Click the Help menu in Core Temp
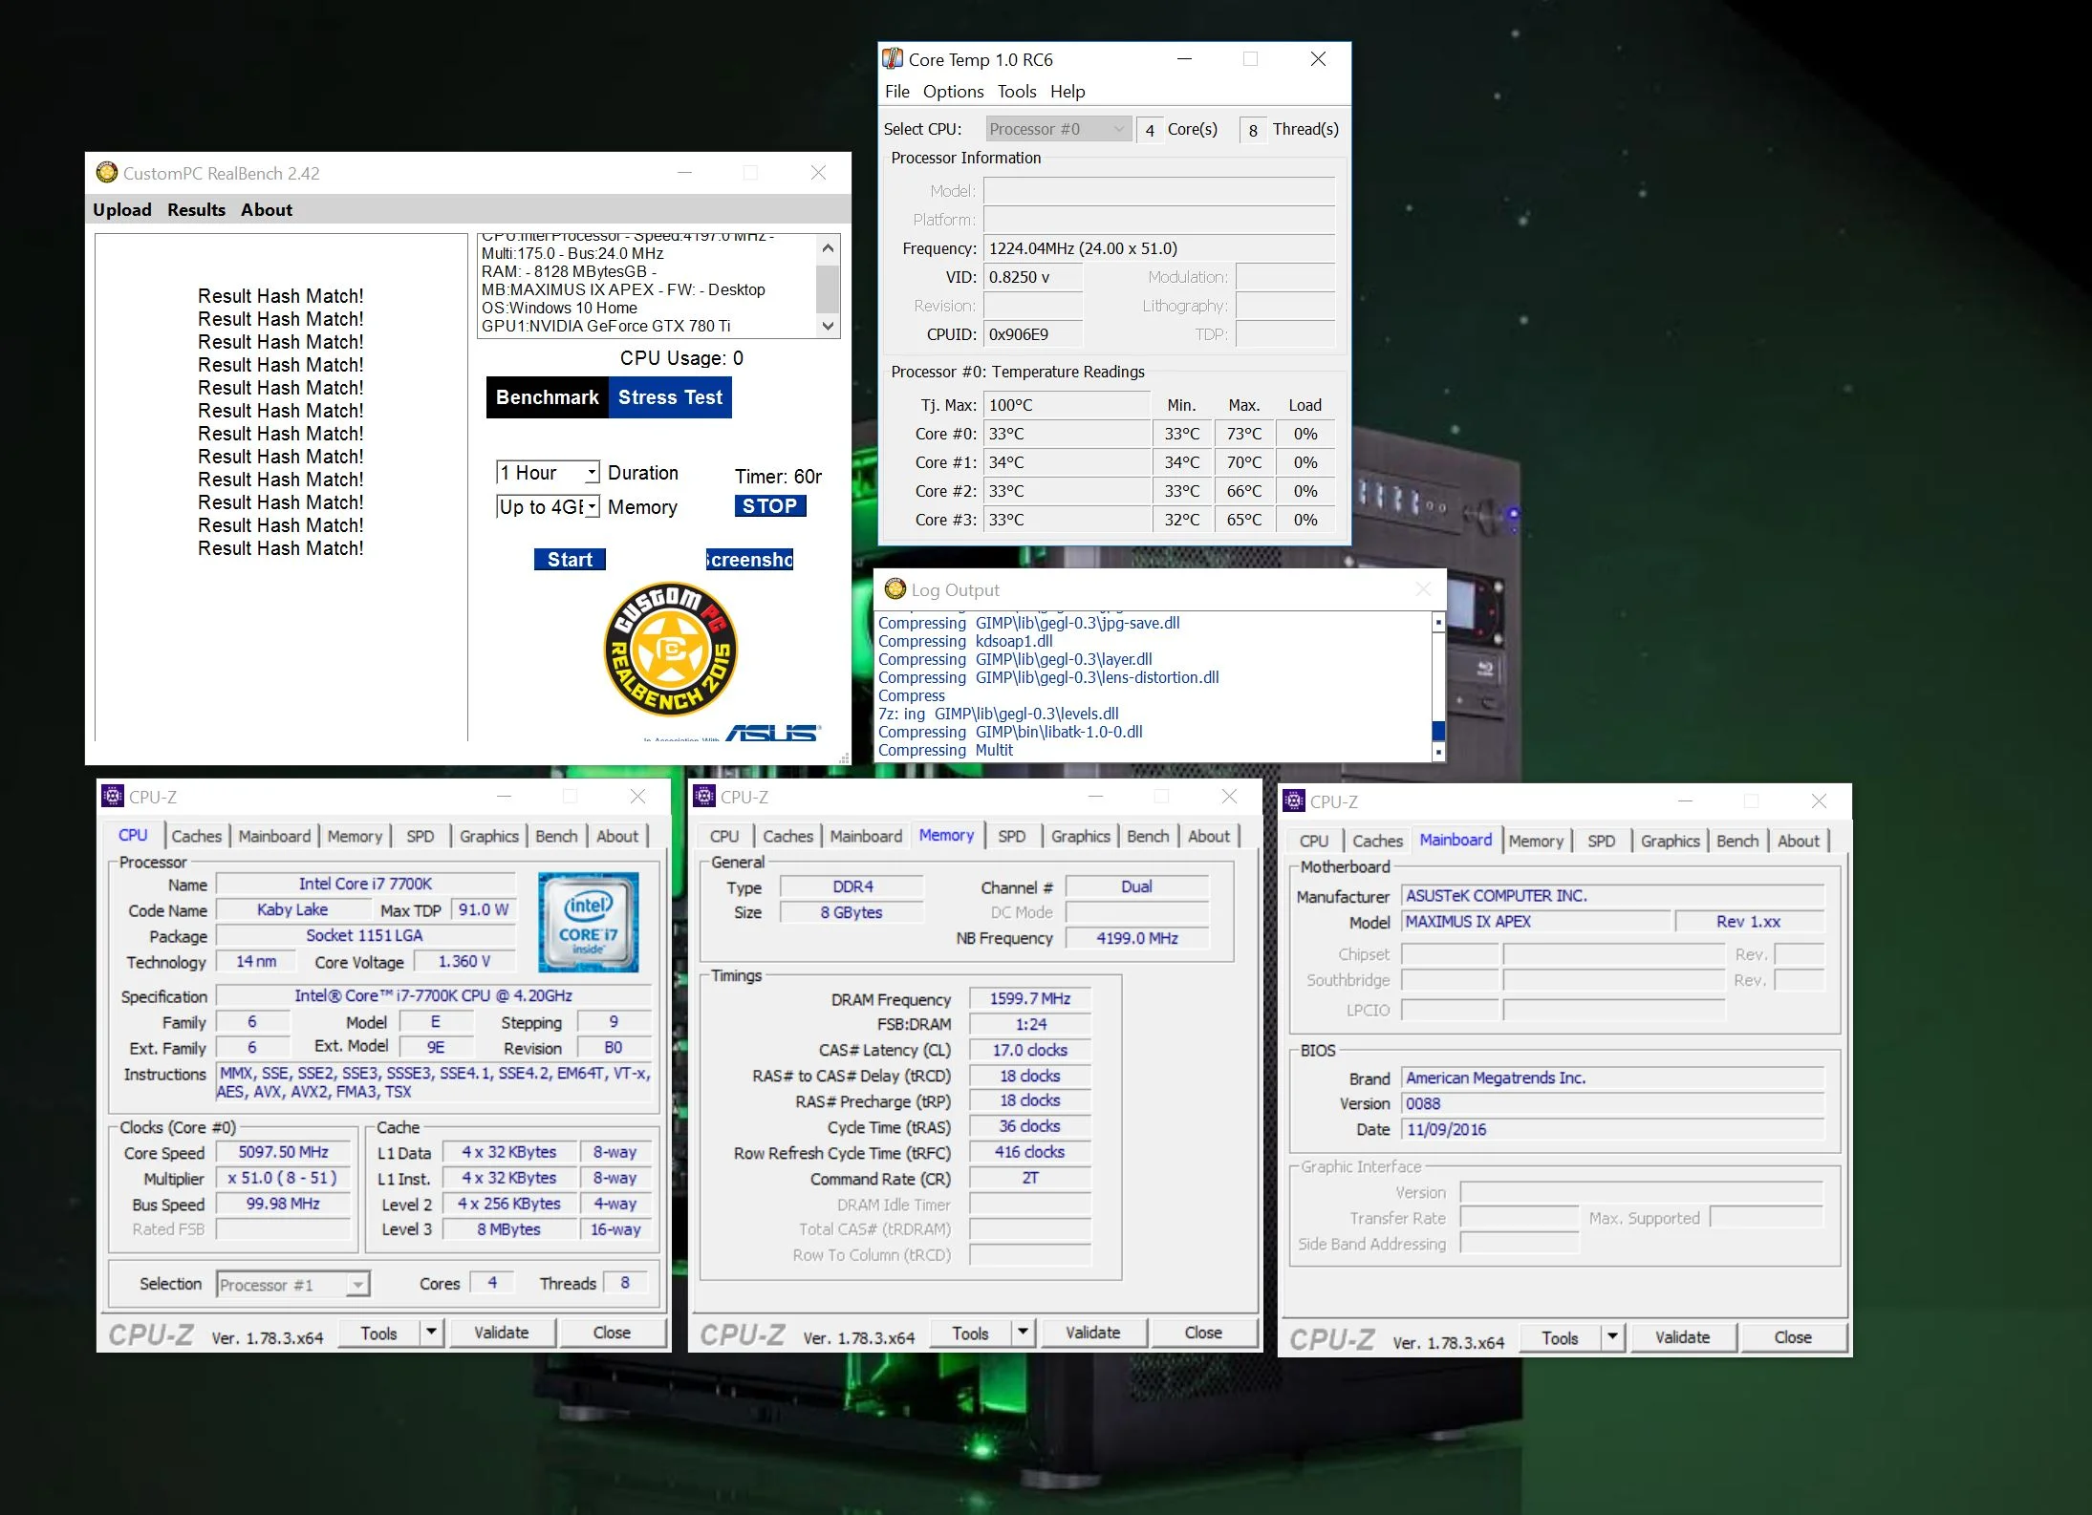This screenshot has width=2092, height=1515. (1068, 92)
